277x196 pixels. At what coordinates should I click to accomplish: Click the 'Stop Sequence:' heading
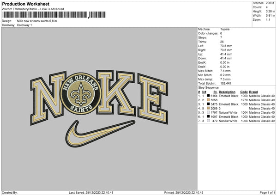(209, 88)
